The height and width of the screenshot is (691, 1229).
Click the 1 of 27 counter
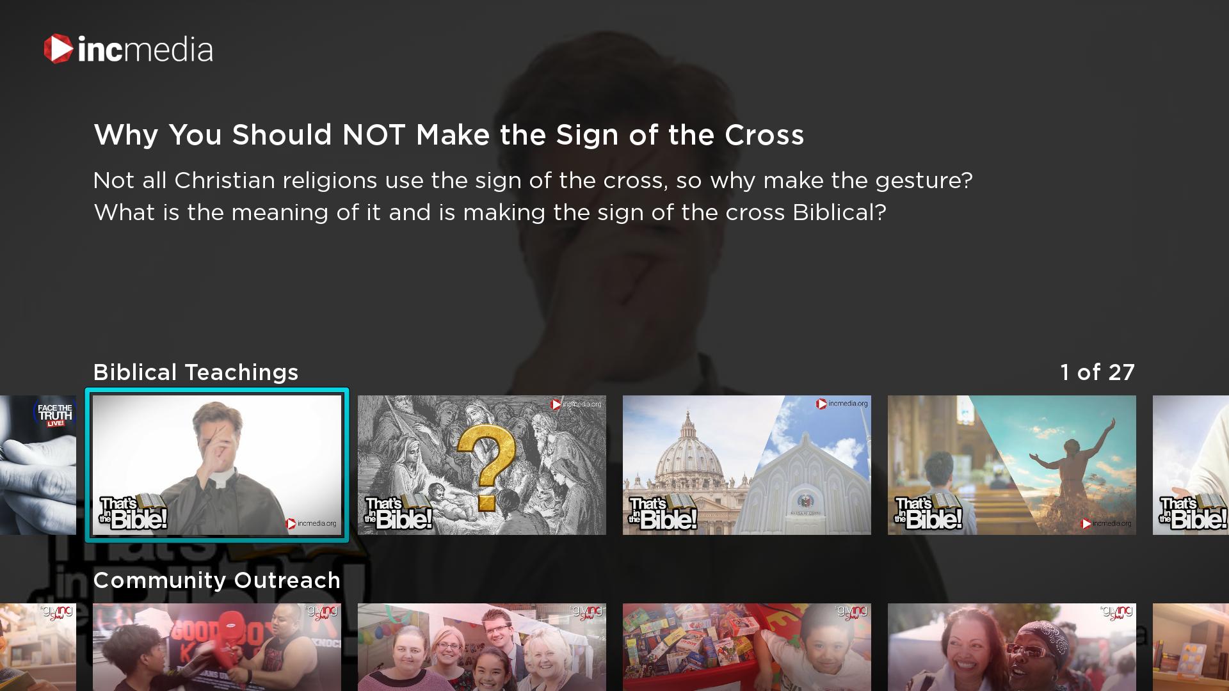tap(1097, 372)
